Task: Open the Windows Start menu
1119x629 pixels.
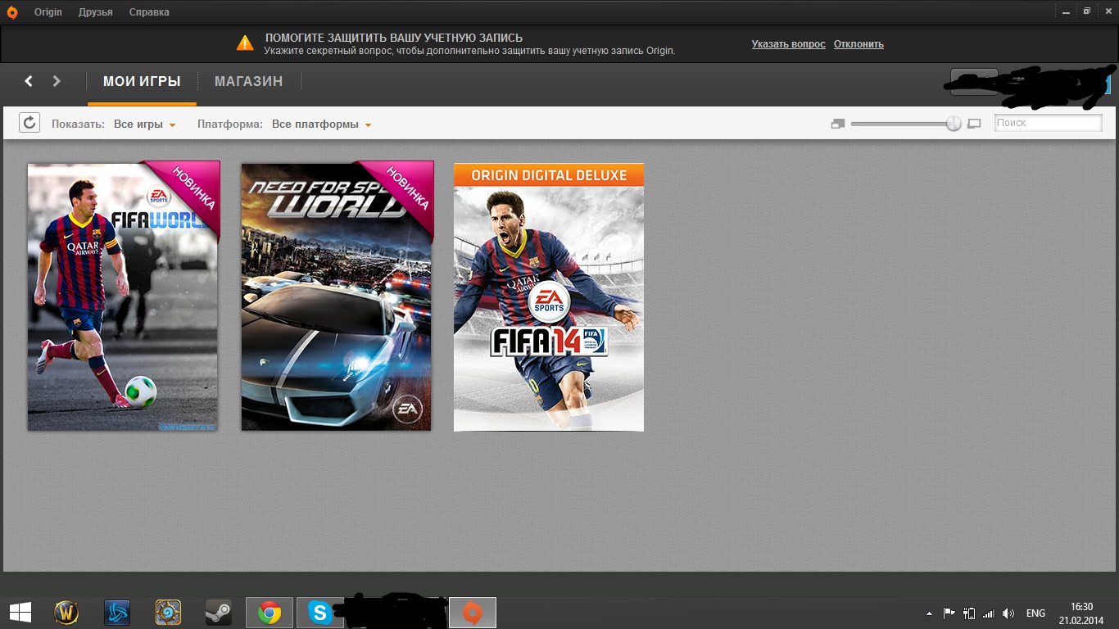Action: pos(20,613)
